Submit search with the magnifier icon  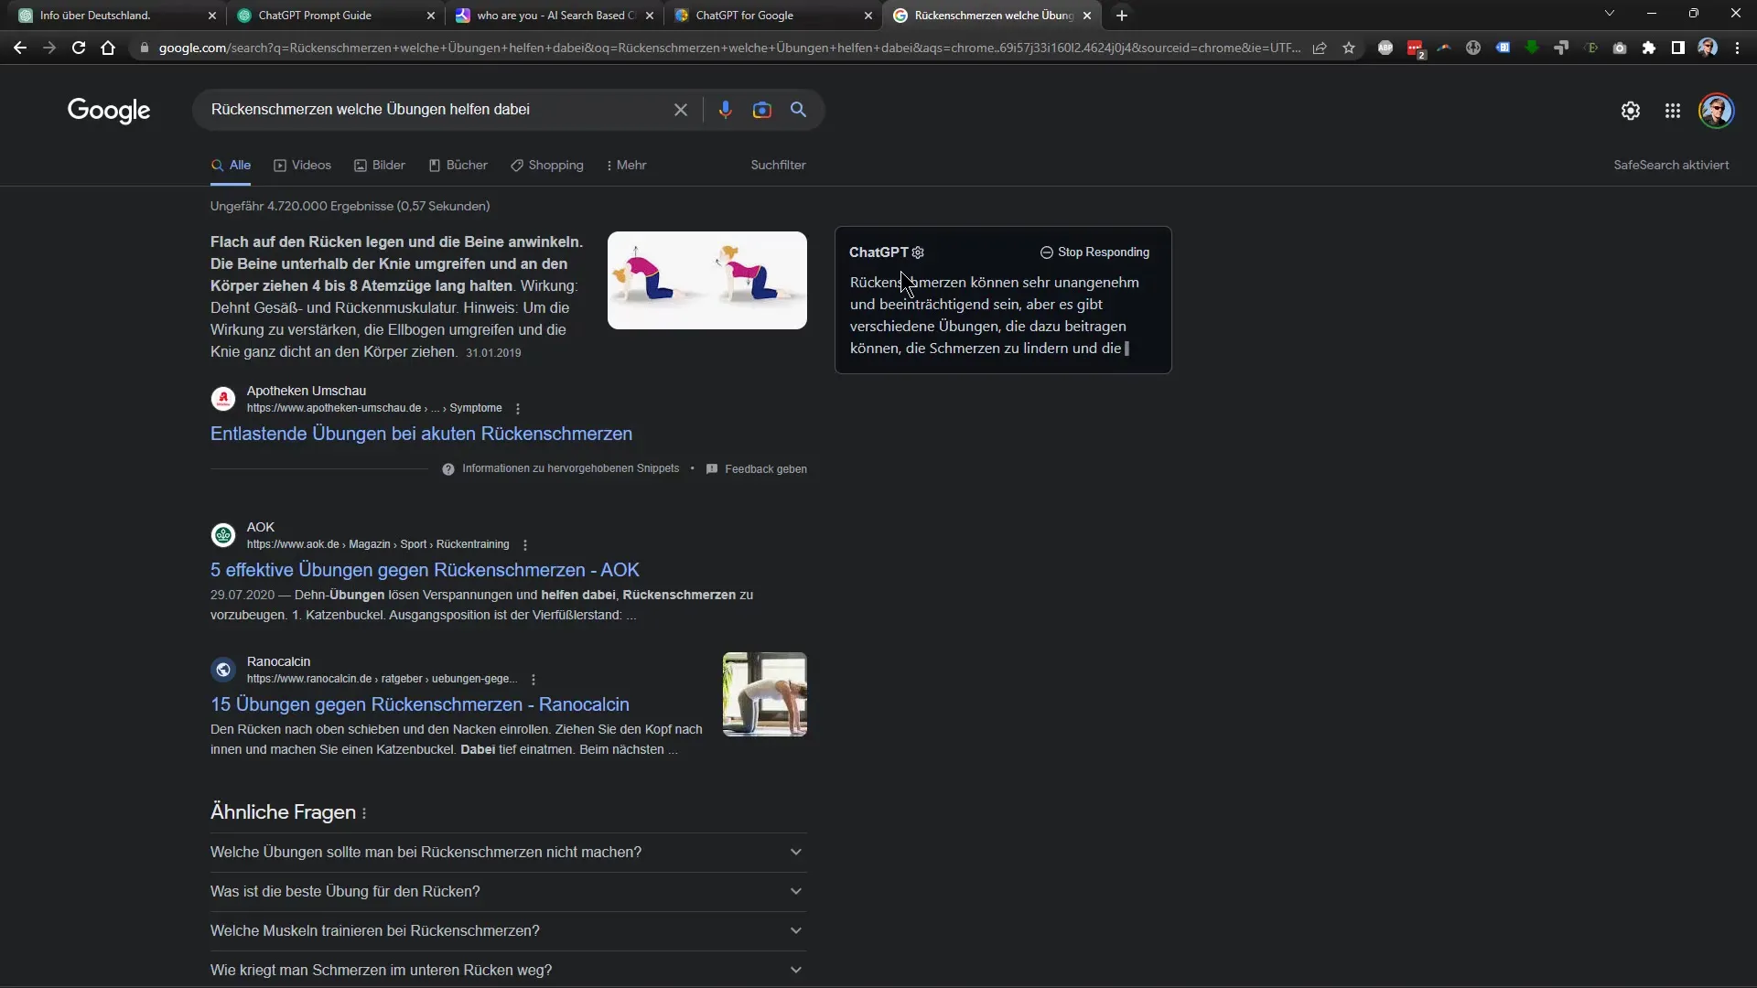[798, 110]
